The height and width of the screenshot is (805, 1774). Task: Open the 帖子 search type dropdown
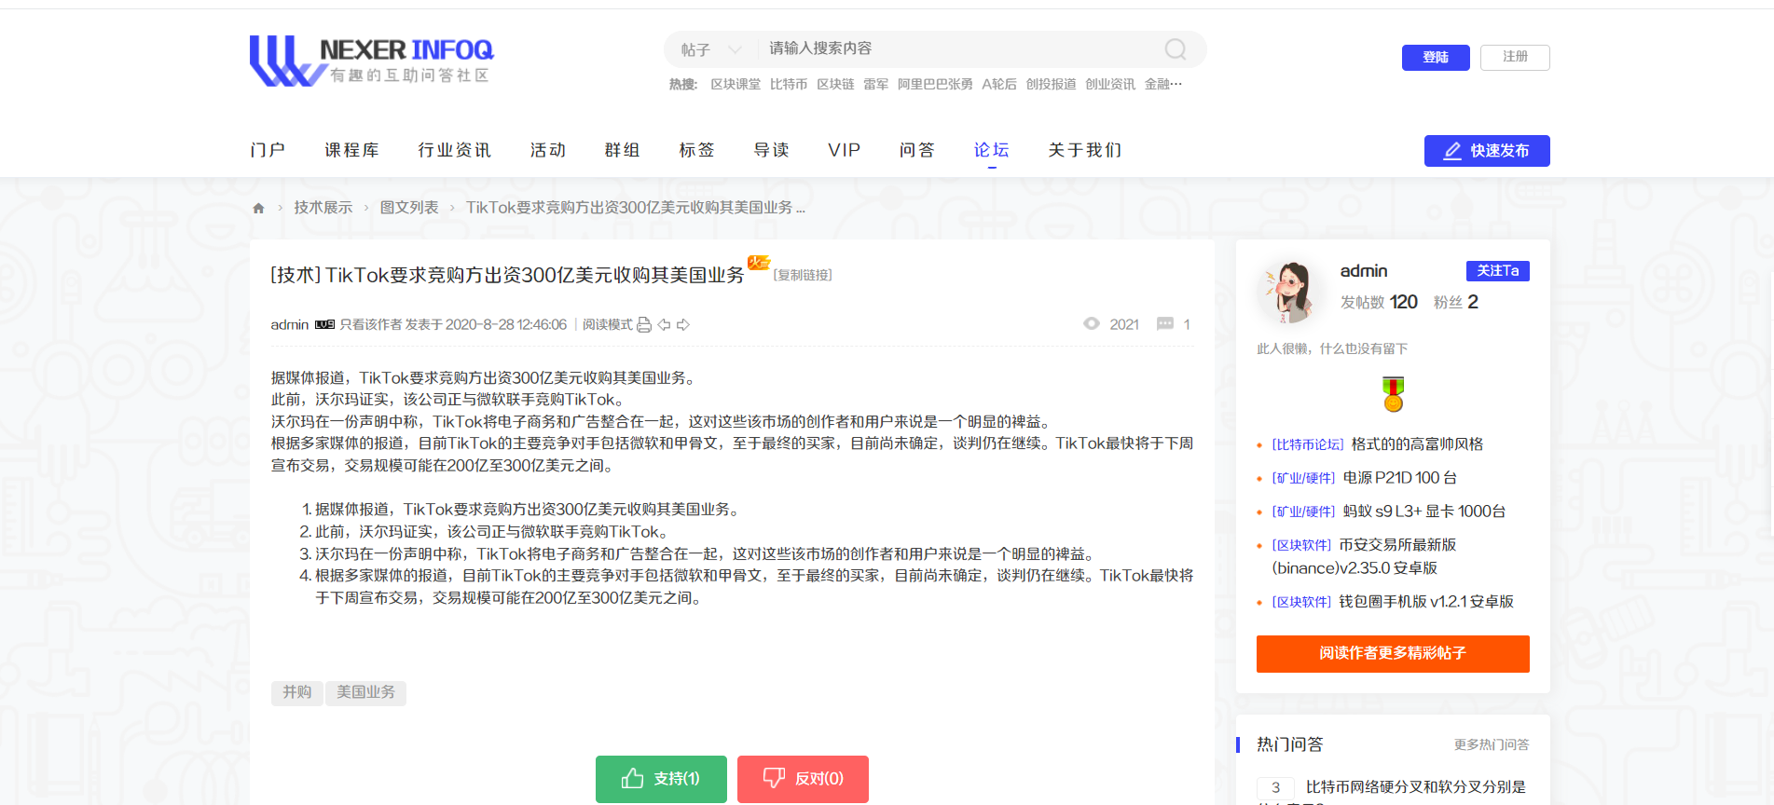pos(710,49)
